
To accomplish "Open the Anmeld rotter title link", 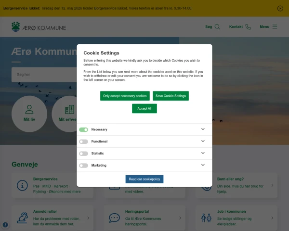I will [x=45, y=211].
